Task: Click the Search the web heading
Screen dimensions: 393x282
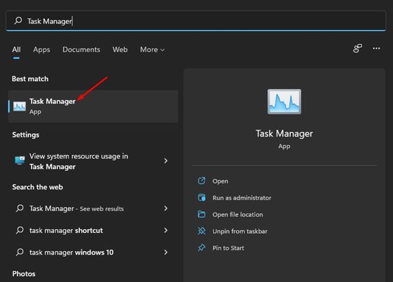Action: pyautogui.click(x=38, y=187)
